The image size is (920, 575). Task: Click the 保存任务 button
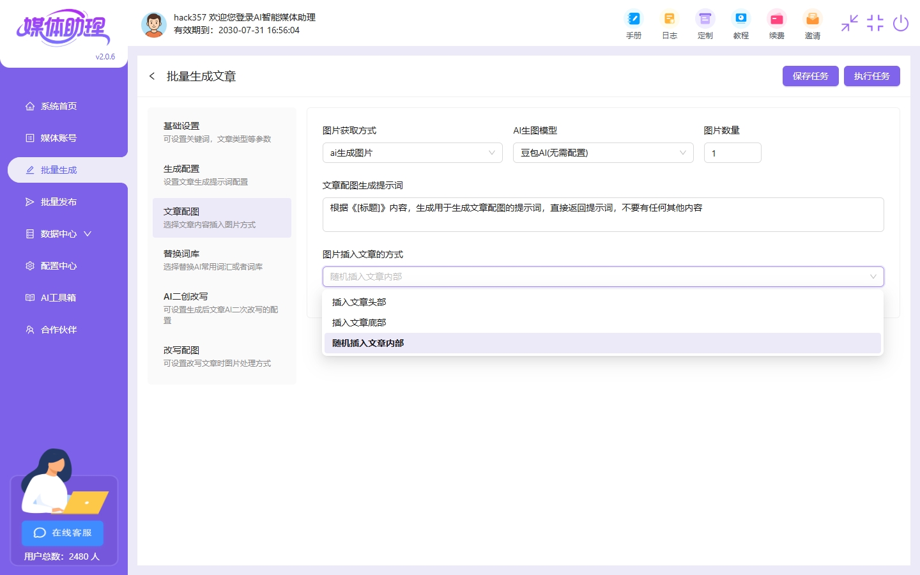point(810,76)
